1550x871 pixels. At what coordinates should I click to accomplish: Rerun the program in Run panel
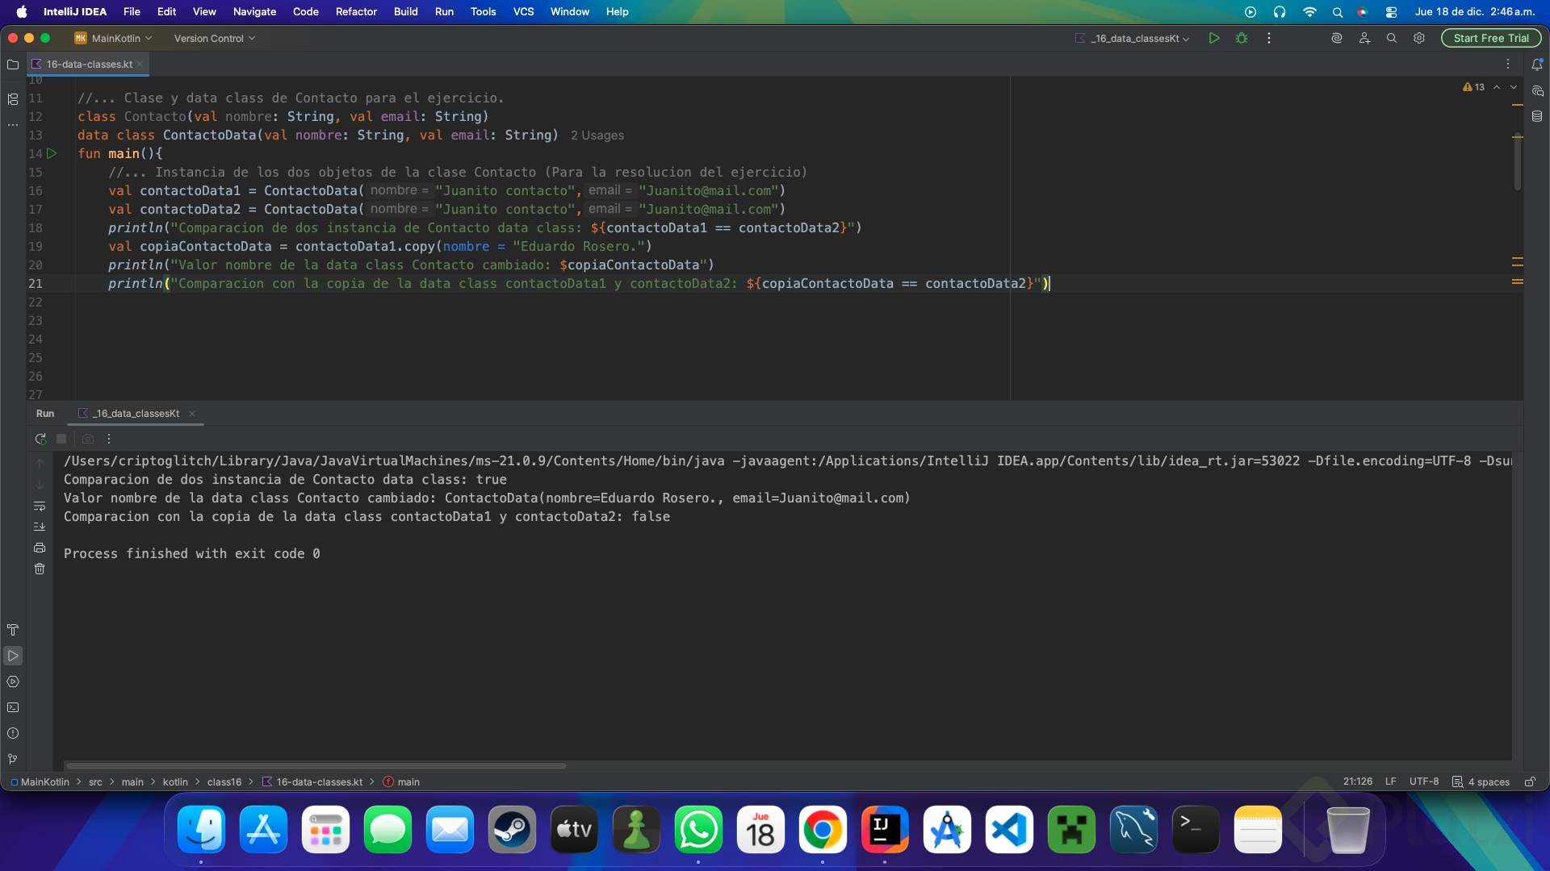[40, 439]
